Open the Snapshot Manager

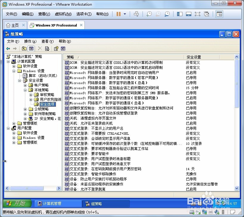click(x=167, y=14)
